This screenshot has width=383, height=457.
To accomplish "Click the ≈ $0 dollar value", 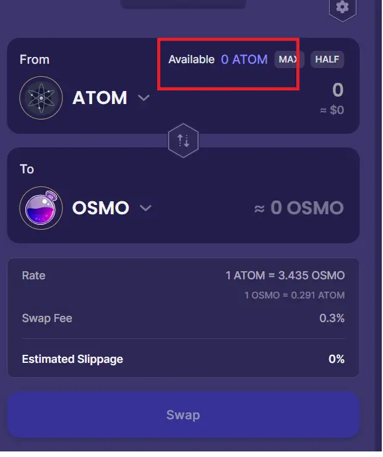I will coord(332,110).
